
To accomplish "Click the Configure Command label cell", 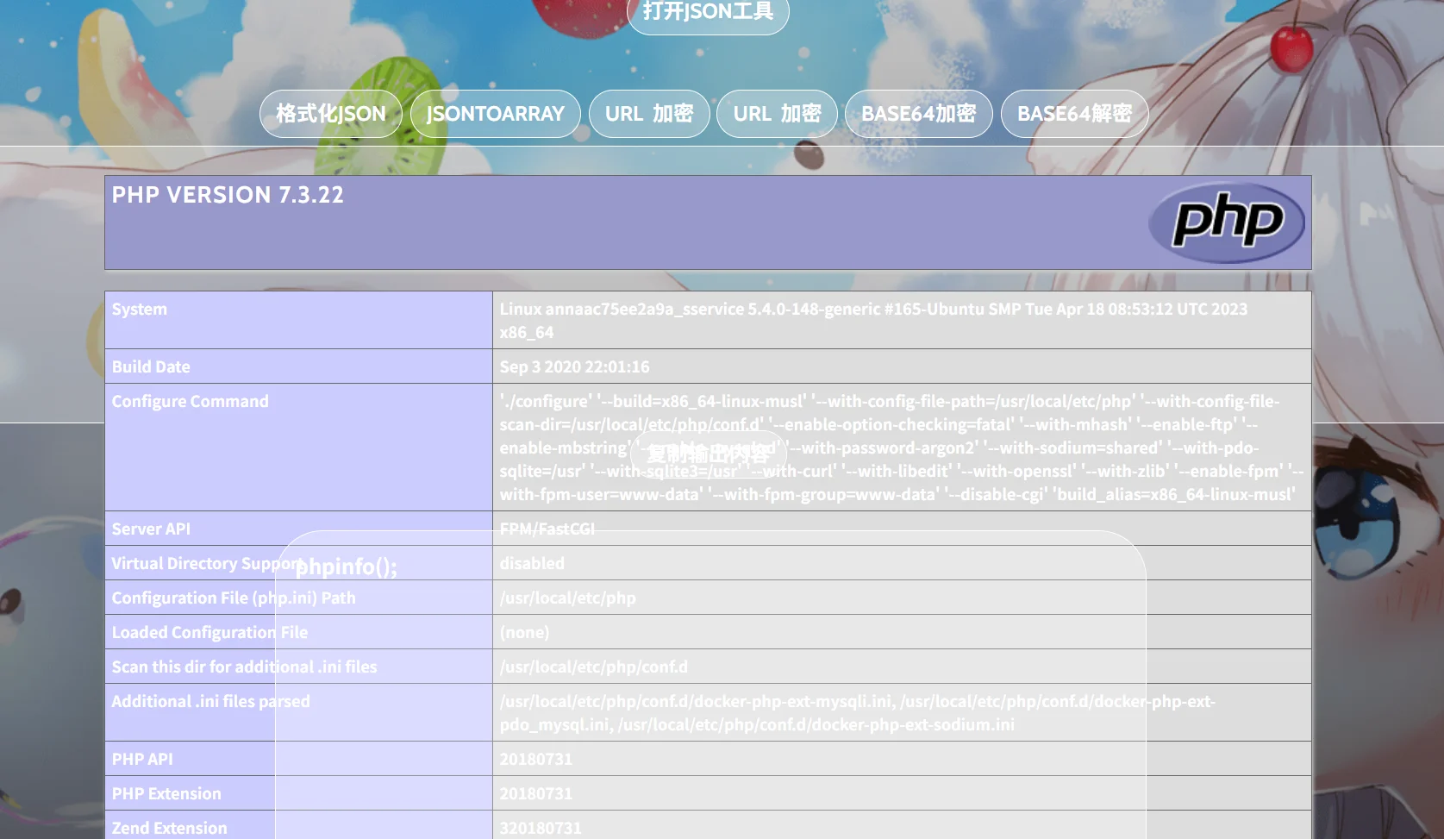I will (x=191, y=402).
